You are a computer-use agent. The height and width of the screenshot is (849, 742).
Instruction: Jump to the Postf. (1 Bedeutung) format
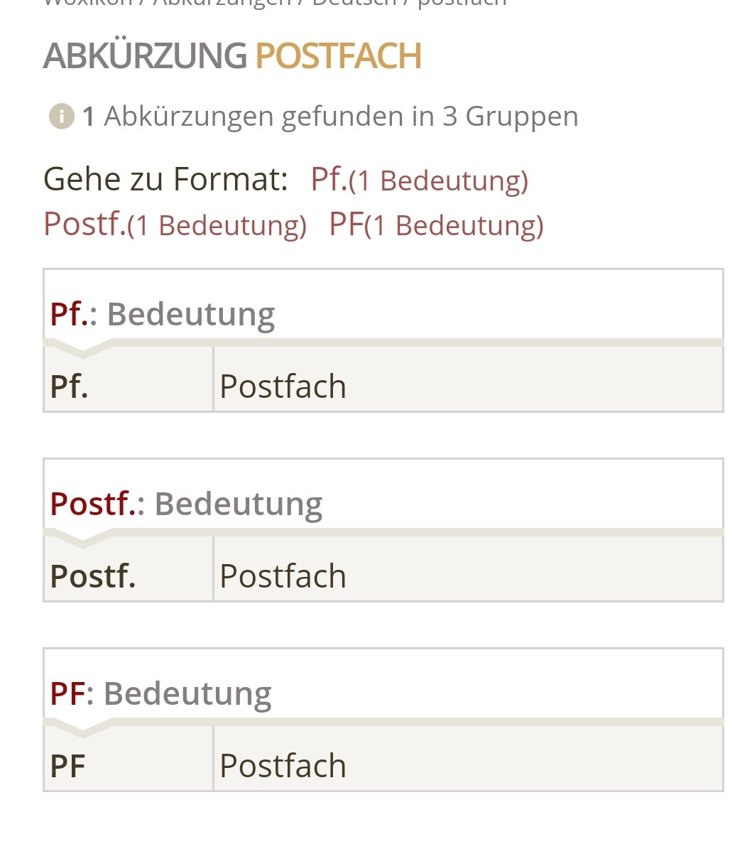point(175,225)
